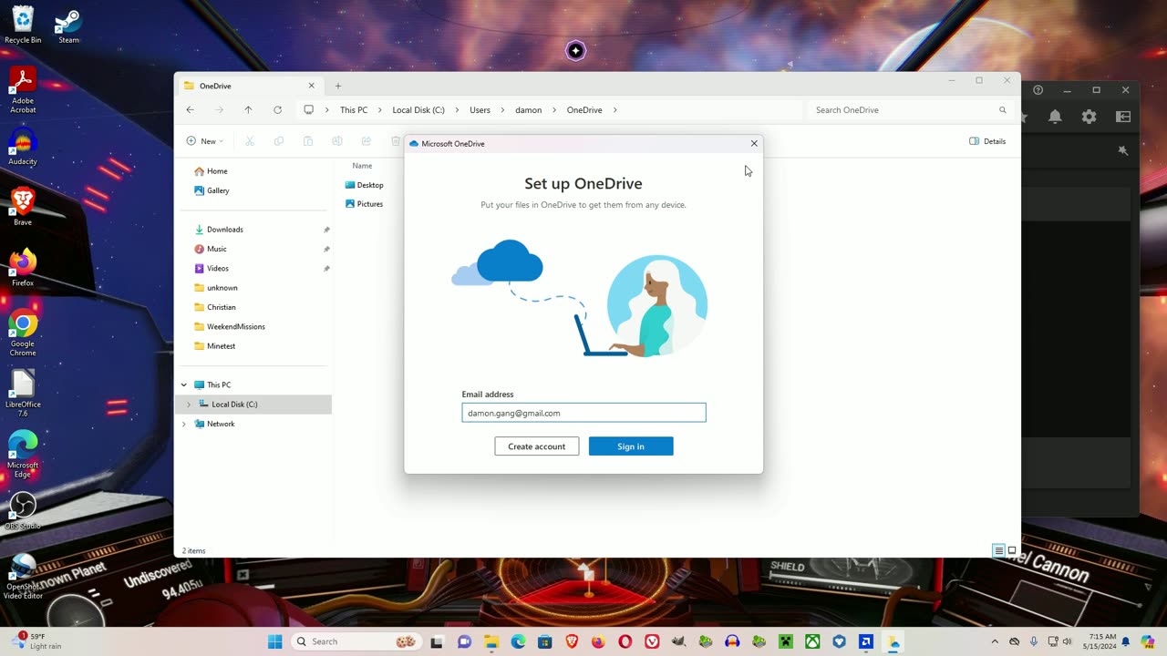1167x656 pixels.
Task: Expand chevron after OneDrive breadcrumb
Action: [x=614, y=110]
